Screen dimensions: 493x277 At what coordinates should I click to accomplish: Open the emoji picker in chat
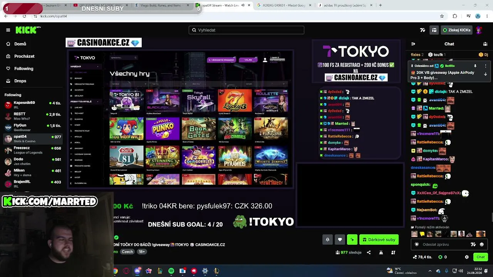pyautogui.click(x=482, y=244)
